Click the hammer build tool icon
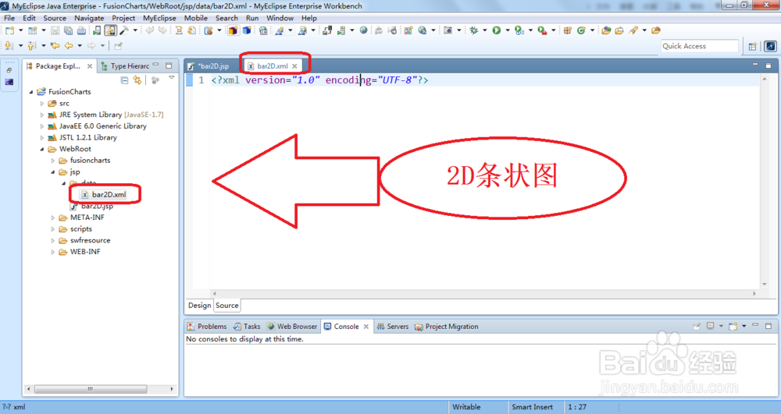 123,30
